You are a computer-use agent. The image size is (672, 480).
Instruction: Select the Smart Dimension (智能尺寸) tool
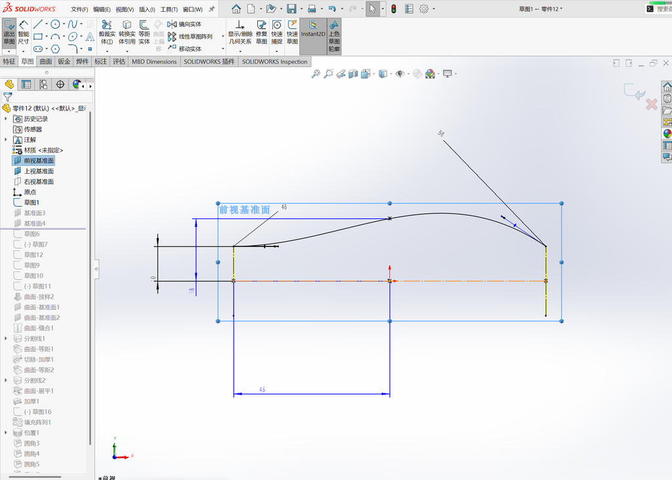pyautogui.click(x=24, y=33)
